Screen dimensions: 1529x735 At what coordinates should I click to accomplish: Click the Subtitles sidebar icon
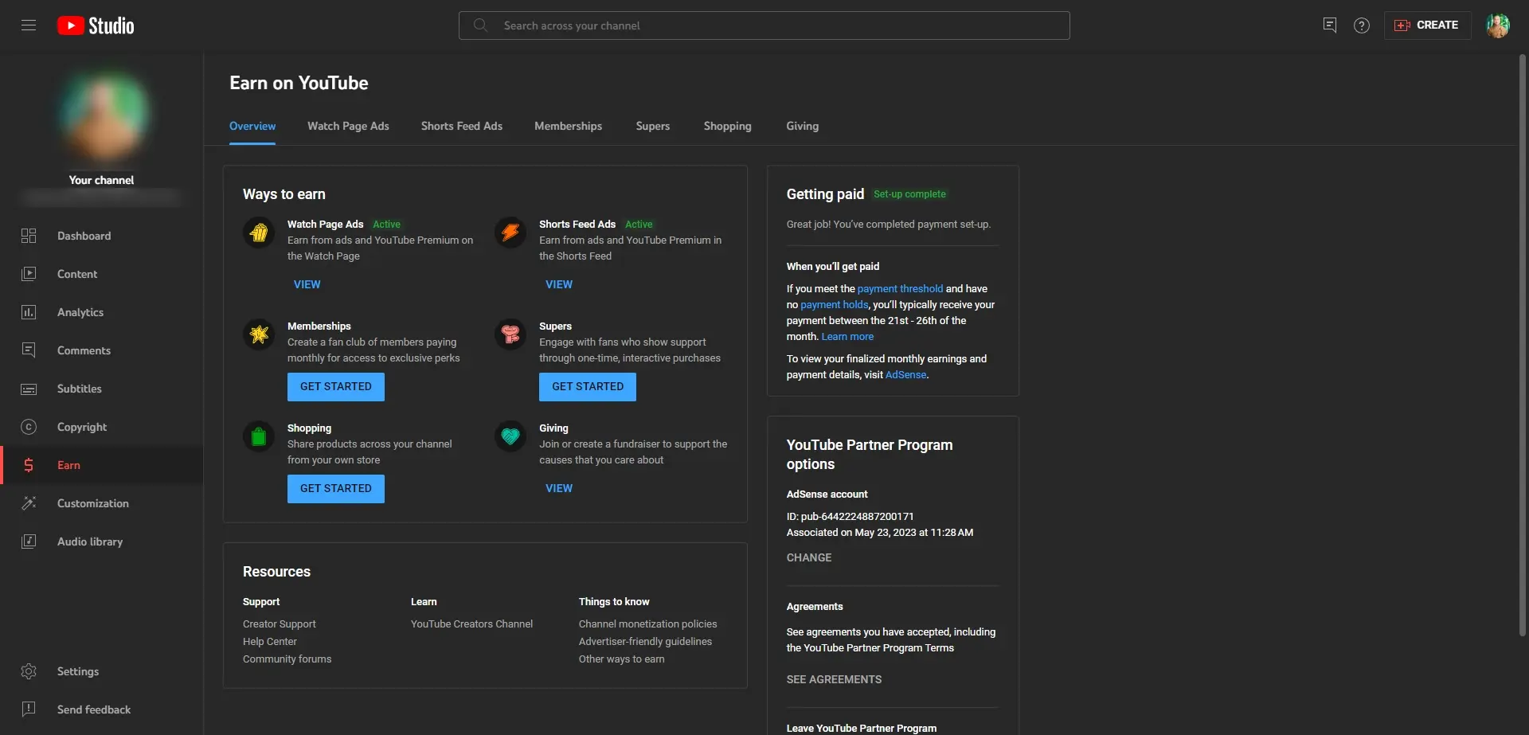point(29,389)
